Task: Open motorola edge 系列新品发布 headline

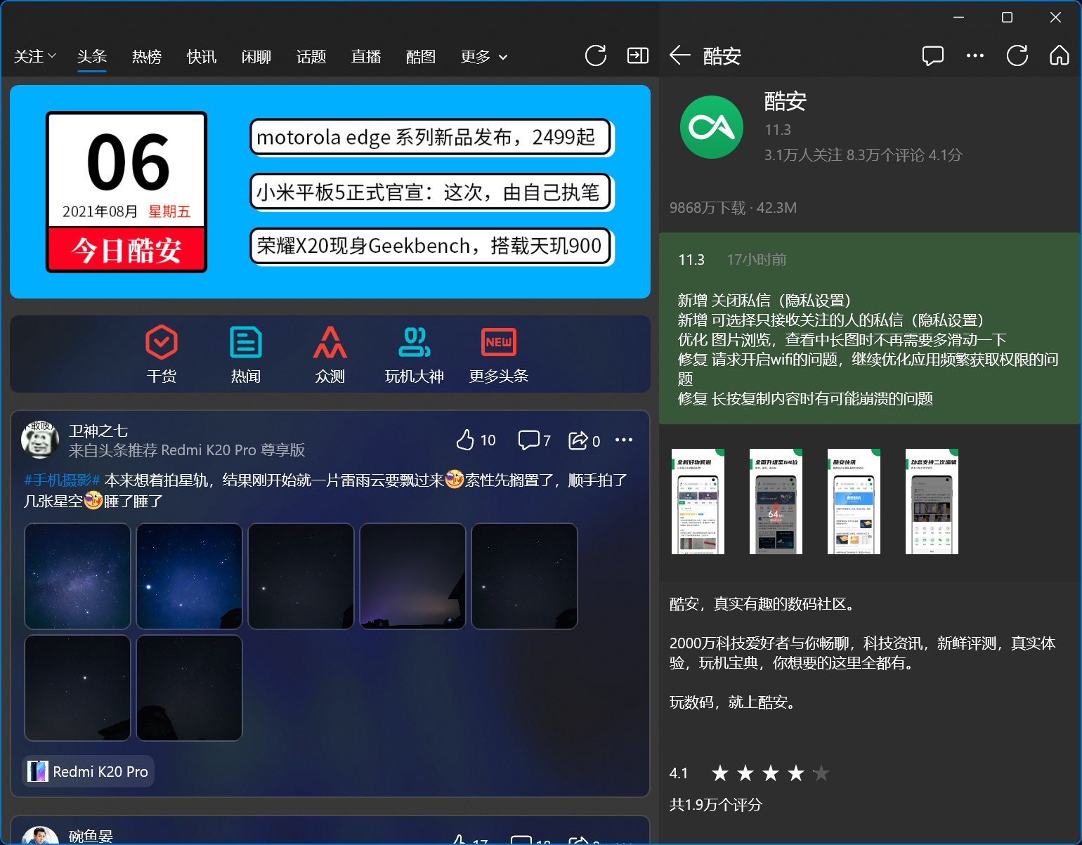Action: (431, 137)
